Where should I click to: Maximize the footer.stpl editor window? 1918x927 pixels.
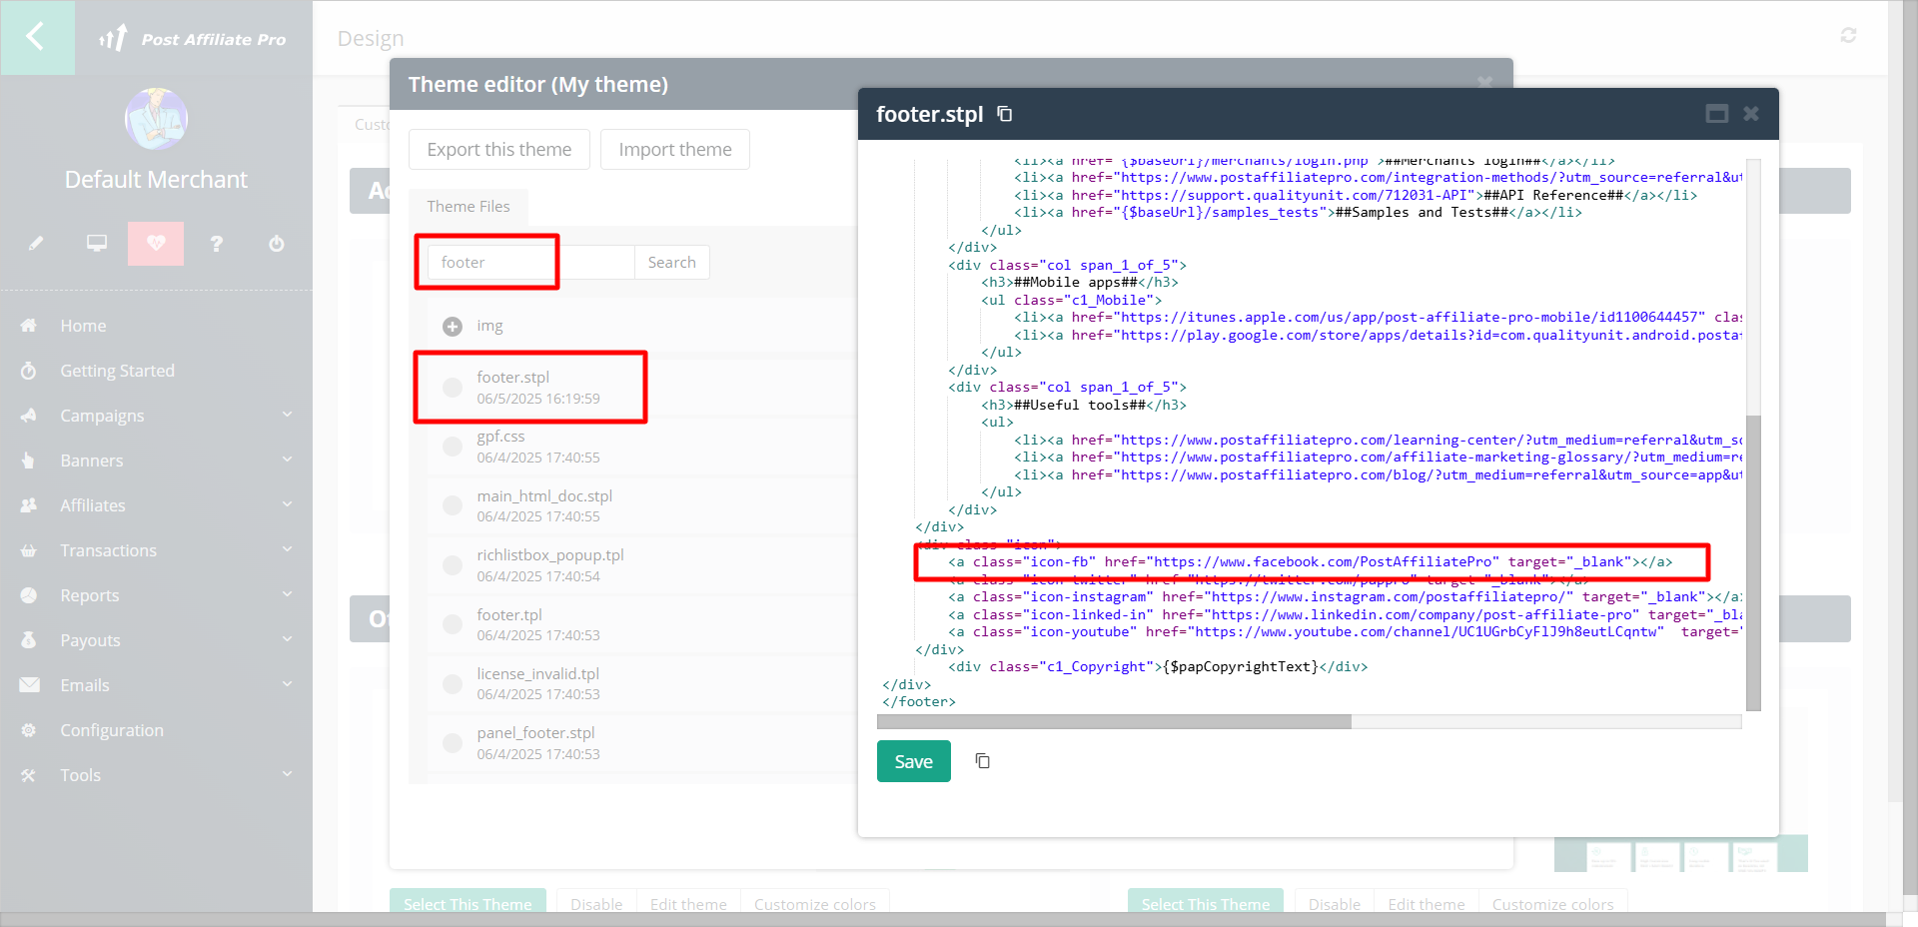pos(1717,114)
